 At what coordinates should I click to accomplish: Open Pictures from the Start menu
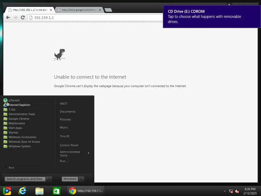[x=65, y=119]
